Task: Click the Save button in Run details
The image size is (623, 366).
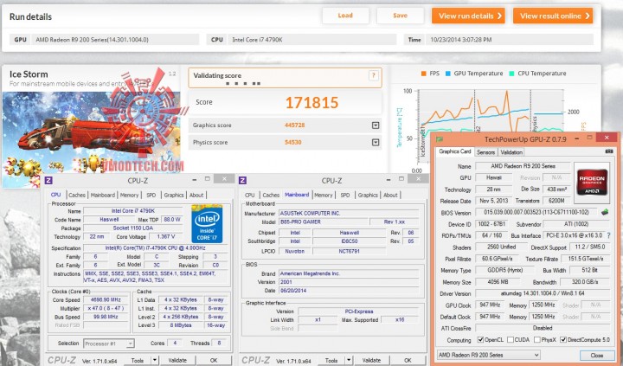Action: pos(400,16)
